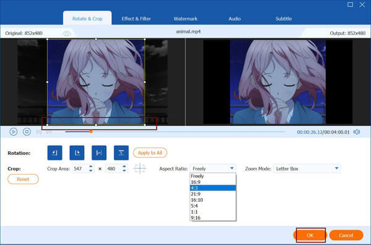Screen dimensions: 371x245
Task: Pick 16:10 aspect ratio option
Action: click(213, 200)
